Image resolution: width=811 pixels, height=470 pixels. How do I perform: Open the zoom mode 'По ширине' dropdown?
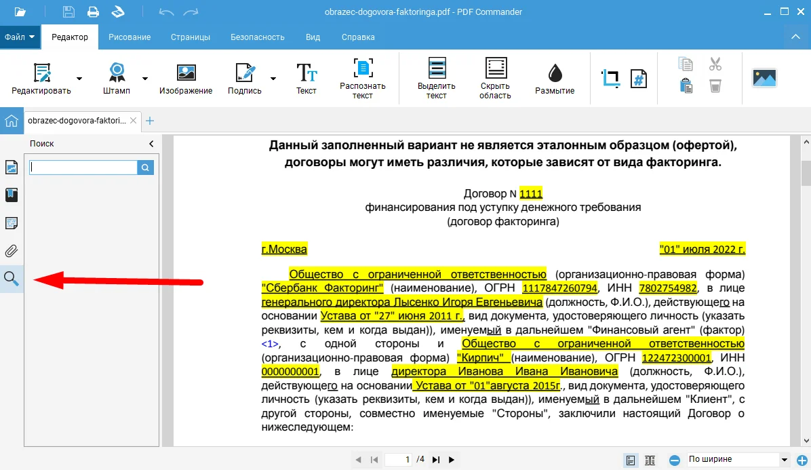click(x=785, y=460)
